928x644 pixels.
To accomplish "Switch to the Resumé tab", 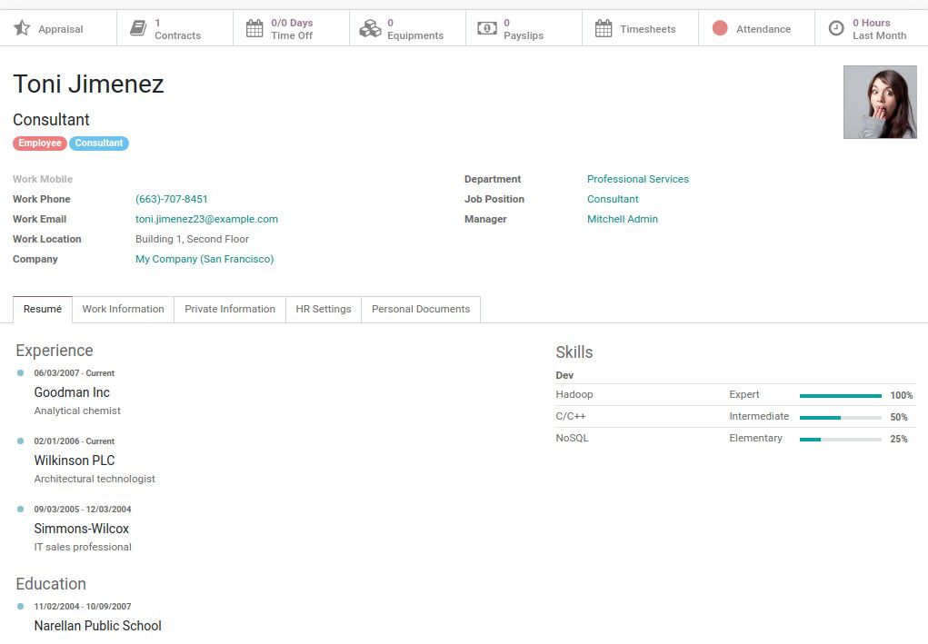I will coord(43,310).
